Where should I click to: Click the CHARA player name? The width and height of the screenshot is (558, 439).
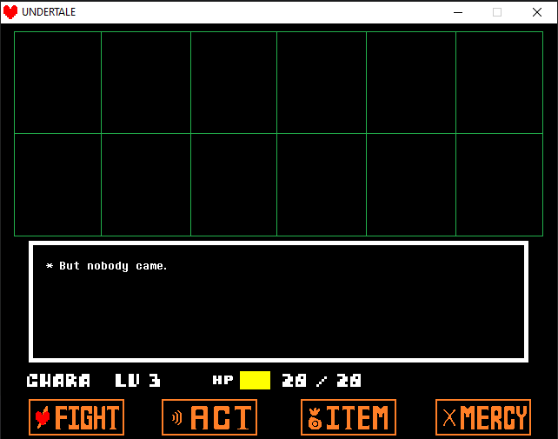coord(58,380)
